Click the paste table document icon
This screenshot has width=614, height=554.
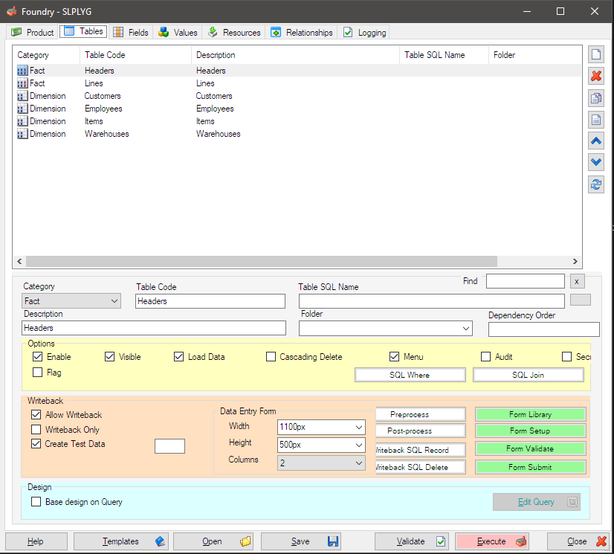coord(596,120)
